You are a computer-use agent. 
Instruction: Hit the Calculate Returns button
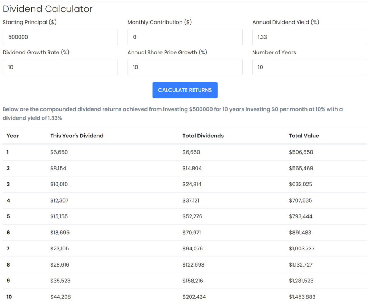tap(185, 90)
